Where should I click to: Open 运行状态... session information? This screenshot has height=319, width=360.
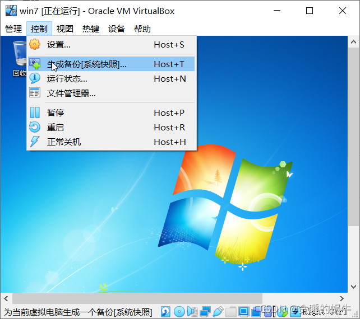pos(112,78)
